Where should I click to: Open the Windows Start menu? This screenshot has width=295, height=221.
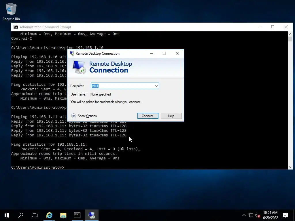(x=7, y=215)
